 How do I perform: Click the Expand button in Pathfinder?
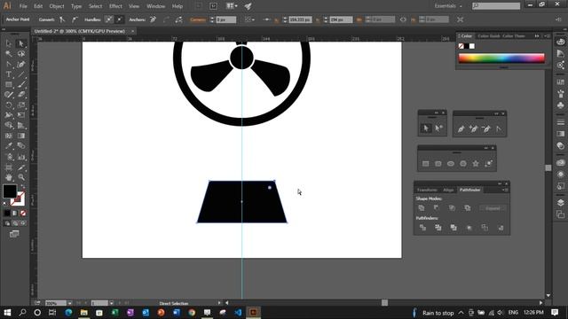click(493, 208)
